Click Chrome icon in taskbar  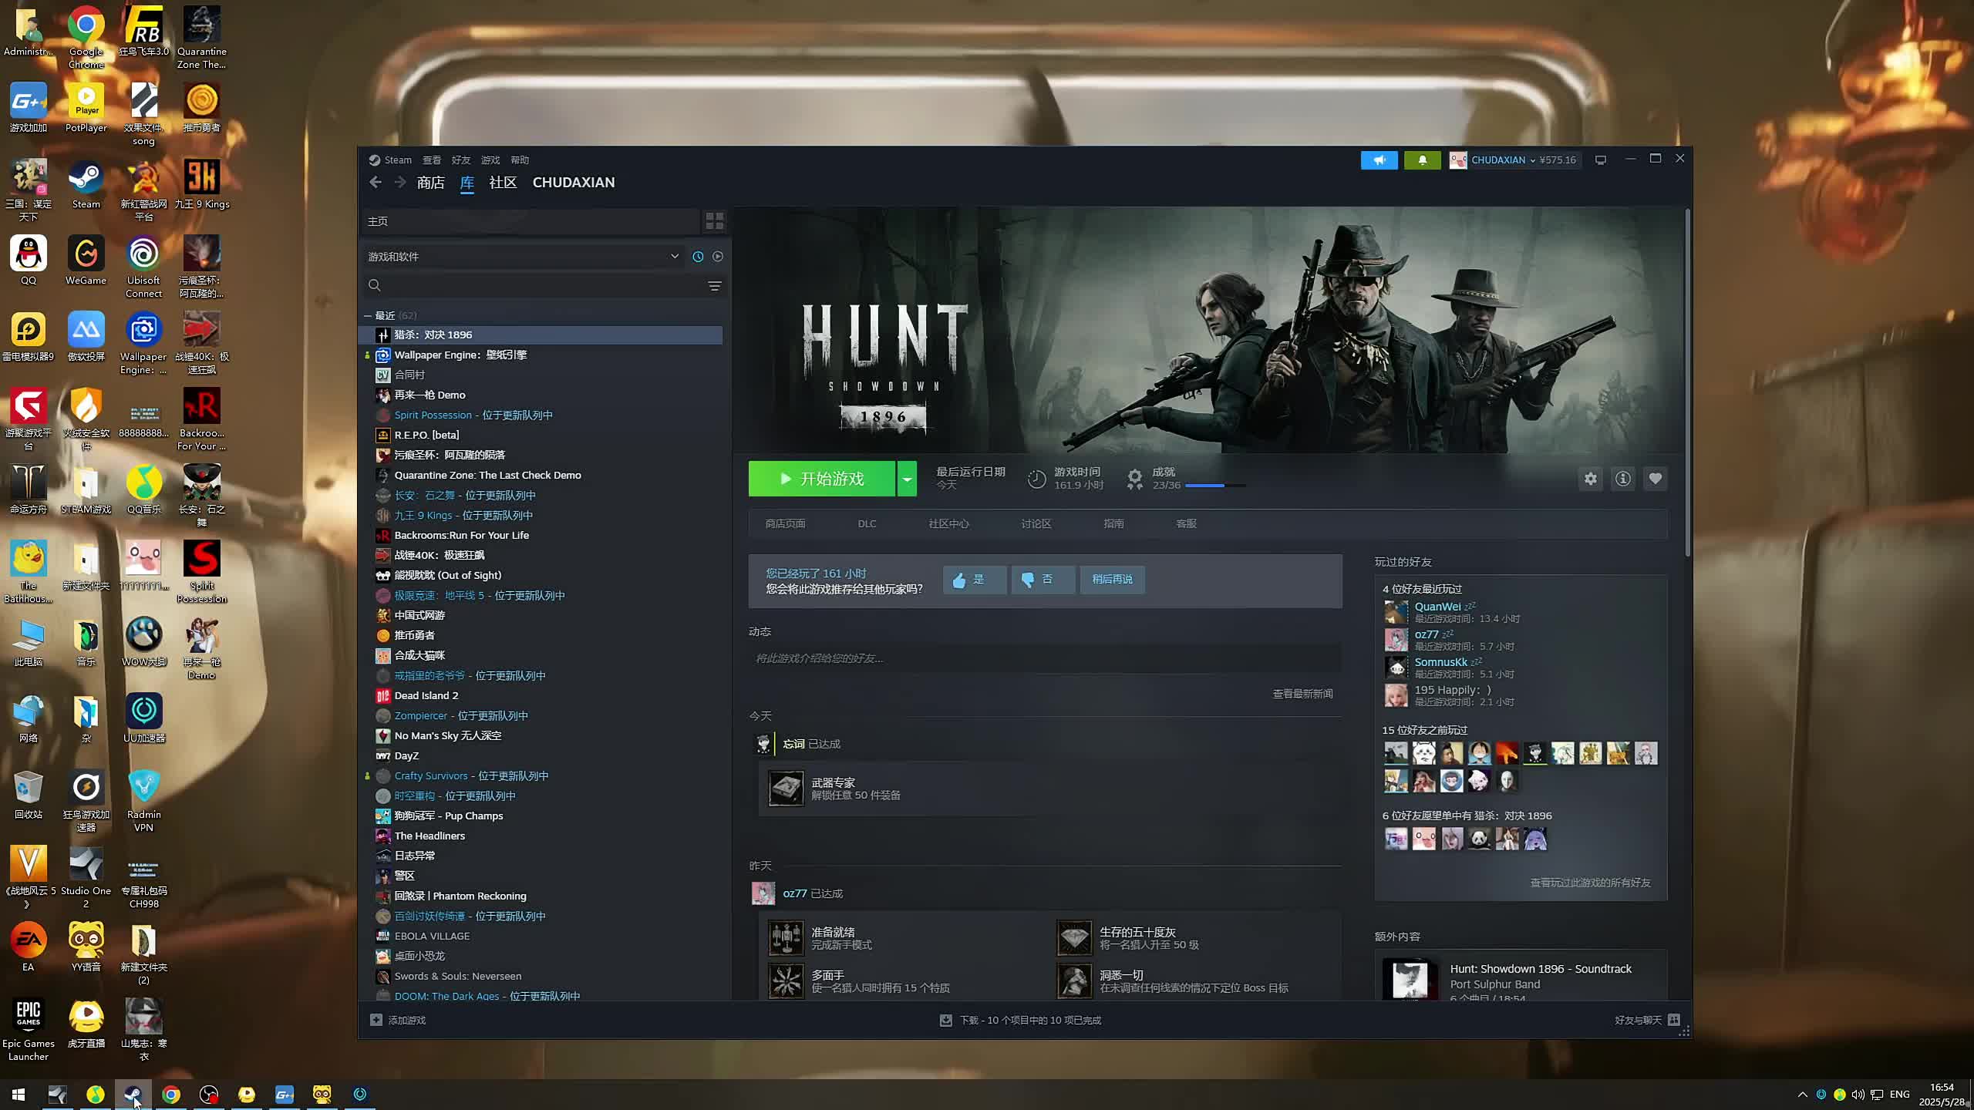click(x=171, y=1094)
